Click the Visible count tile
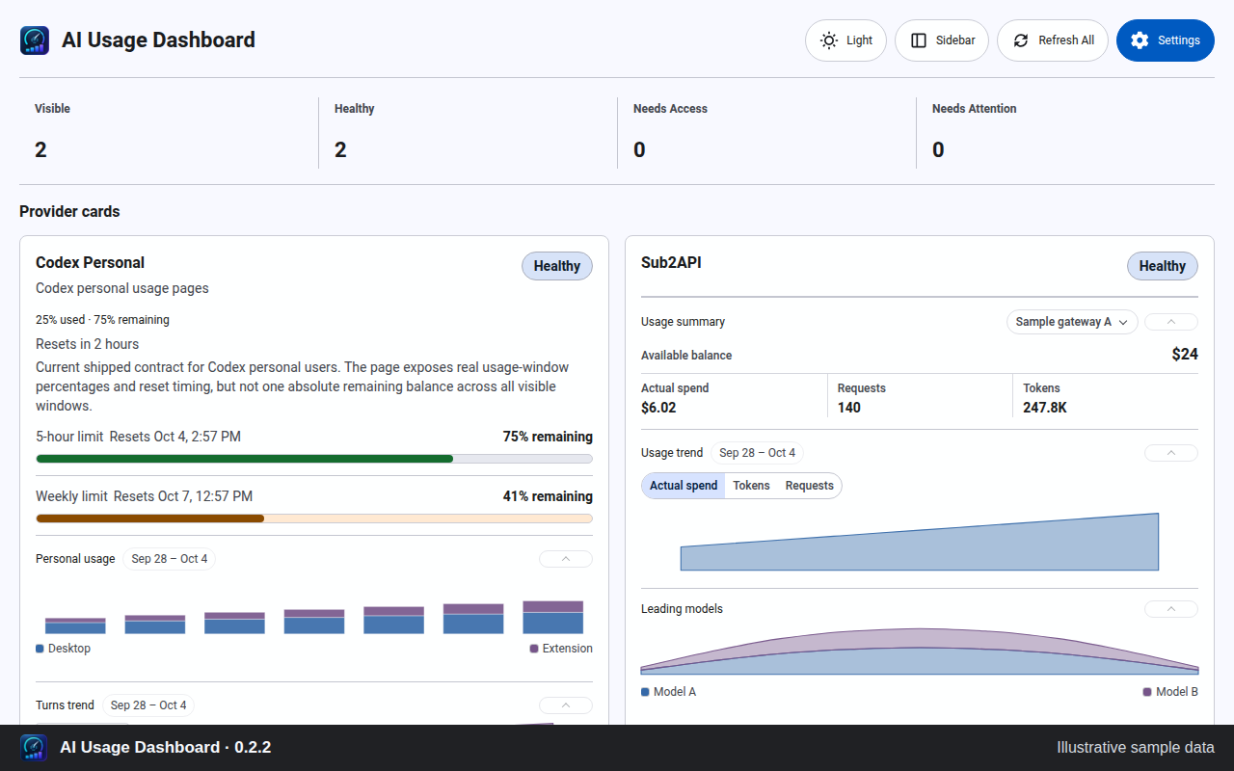Image resolution: width=1234 pixels, height=771 pixels. tap(169, 132)
